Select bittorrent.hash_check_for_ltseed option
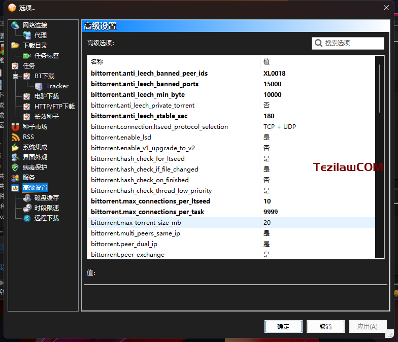398x342 pixels. coord(231,158)
